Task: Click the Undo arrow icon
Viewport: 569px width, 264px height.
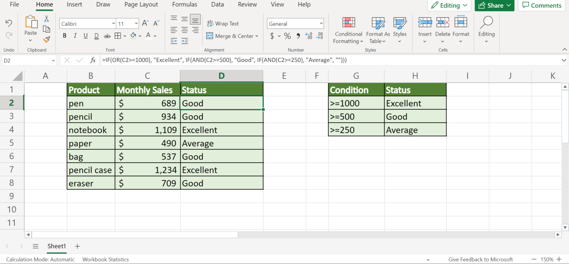Action: click(9, 23)
